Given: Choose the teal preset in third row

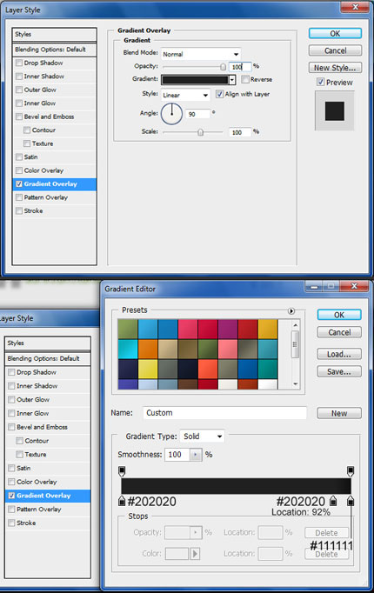Looking at the screenshot, I should point(268,369).
